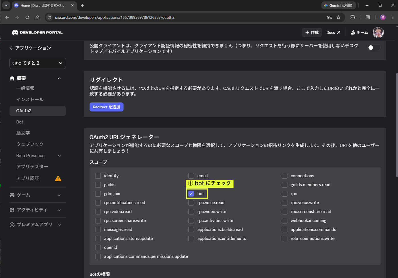Click the Gemini に相談 button
The image size is (398, 278).
pos(338,5)
